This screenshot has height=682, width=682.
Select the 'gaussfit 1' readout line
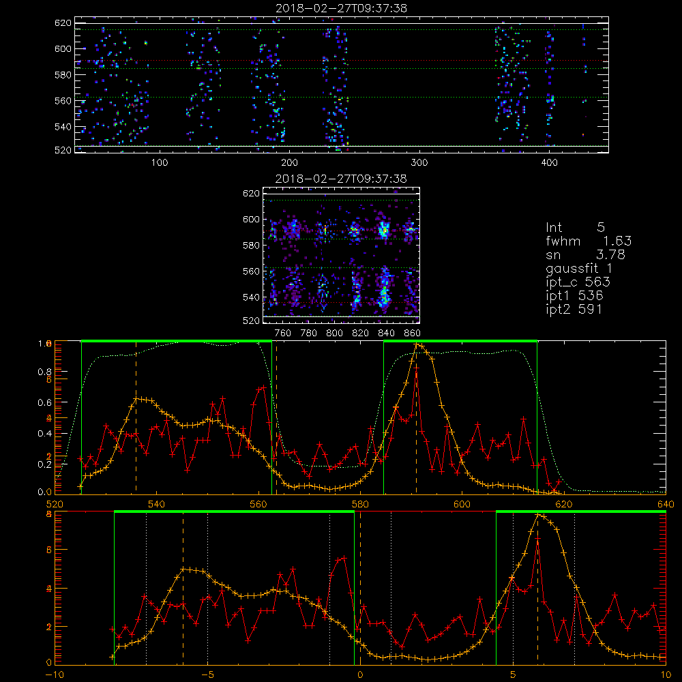coord(579,268)
